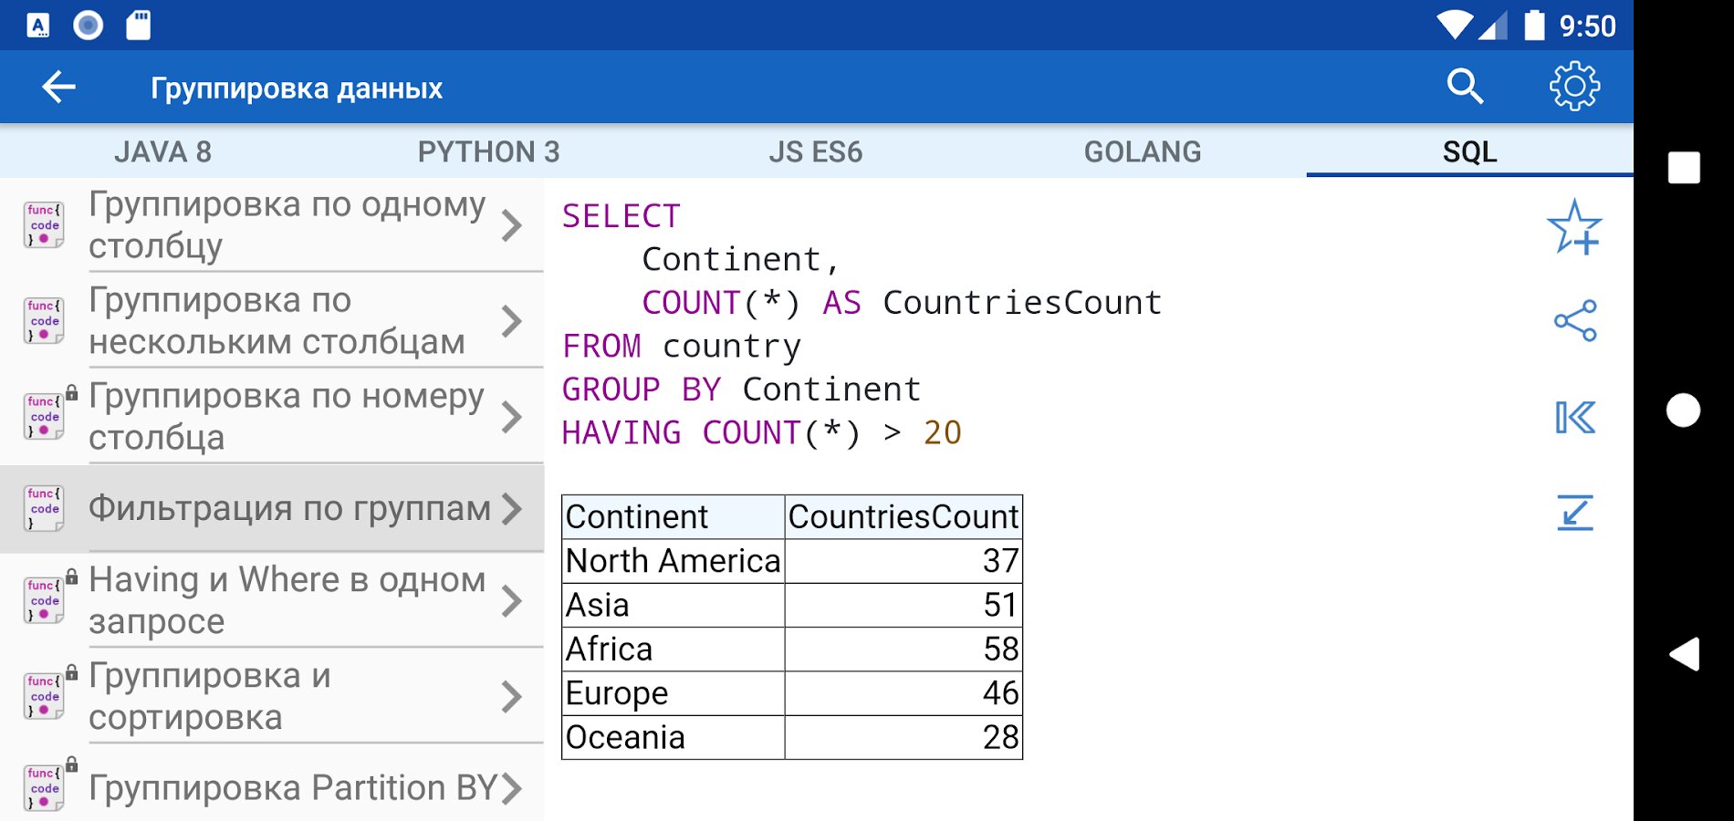This screenshot has width=1734, height=821.
Task: Click the Oceania cell
Action: tap(674, 737)
